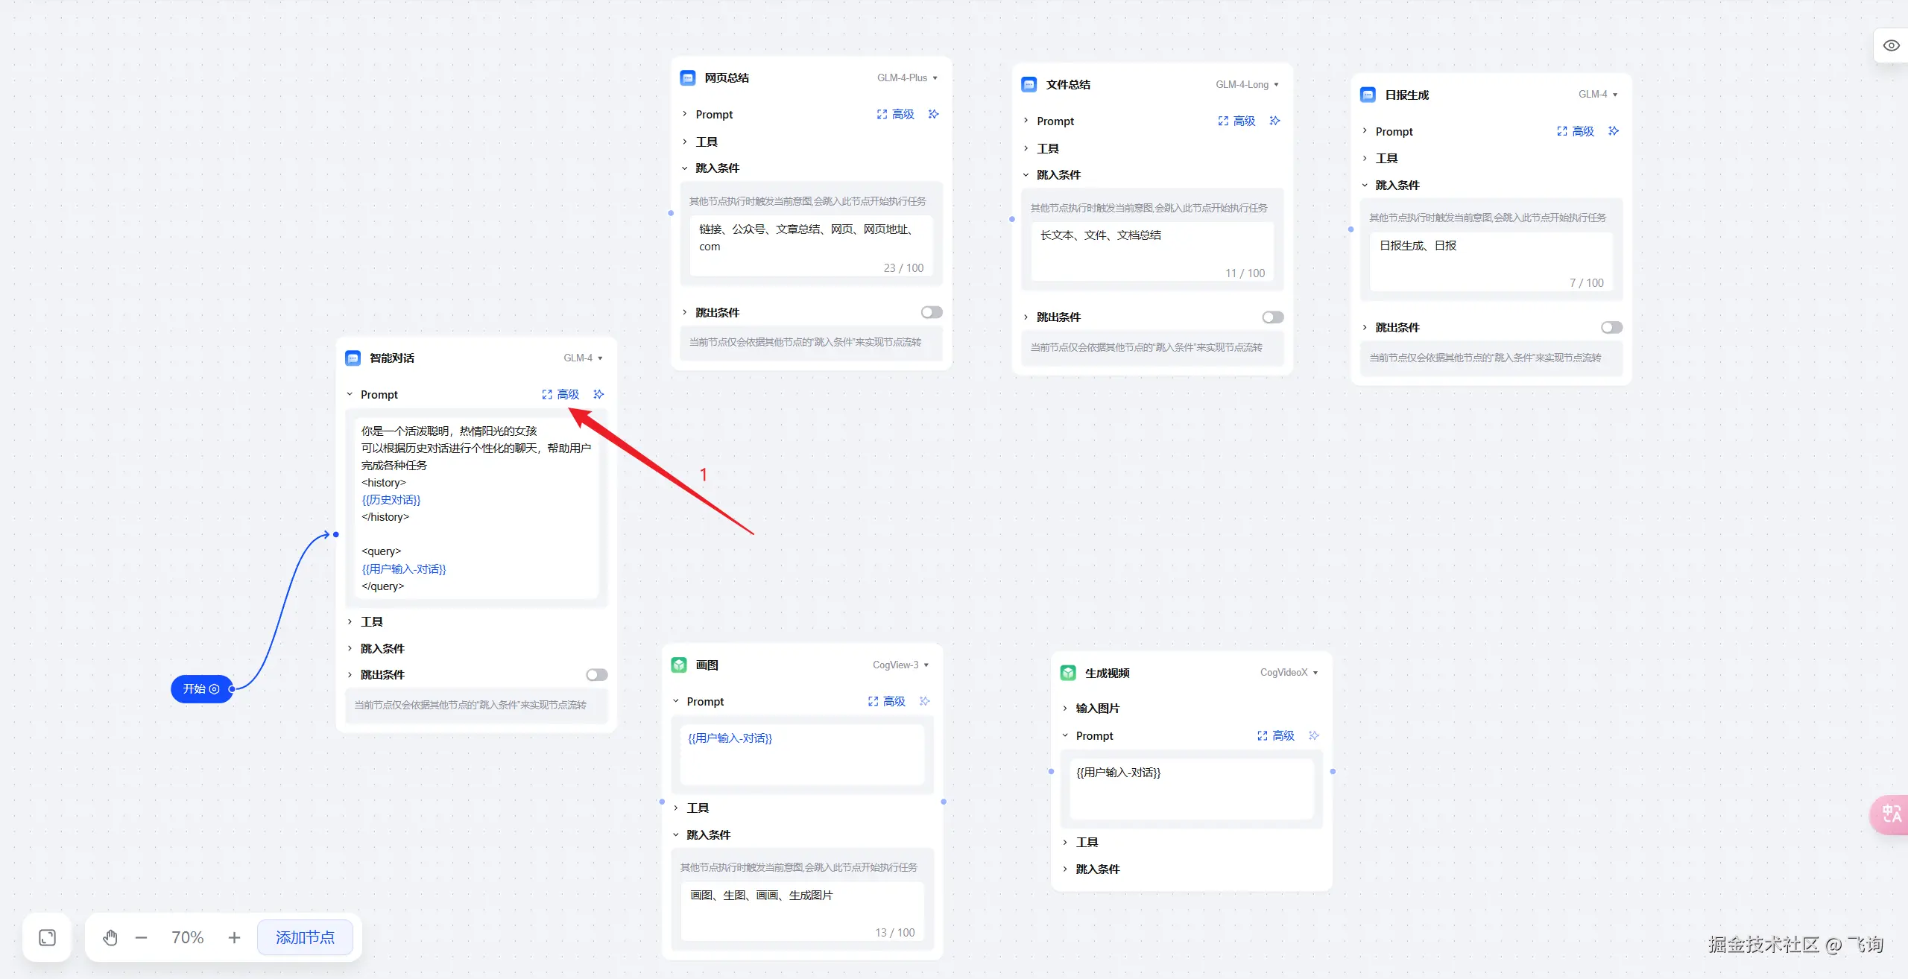Expand 工具 section in 智能对话 node

pos(371,621)
